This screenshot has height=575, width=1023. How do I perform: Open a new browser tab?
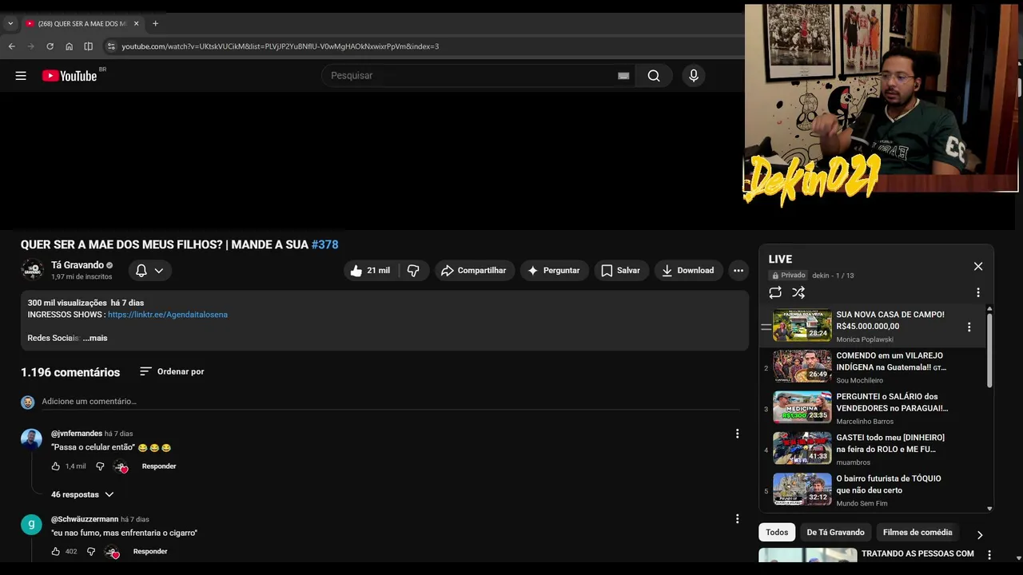tap(155, 23)
